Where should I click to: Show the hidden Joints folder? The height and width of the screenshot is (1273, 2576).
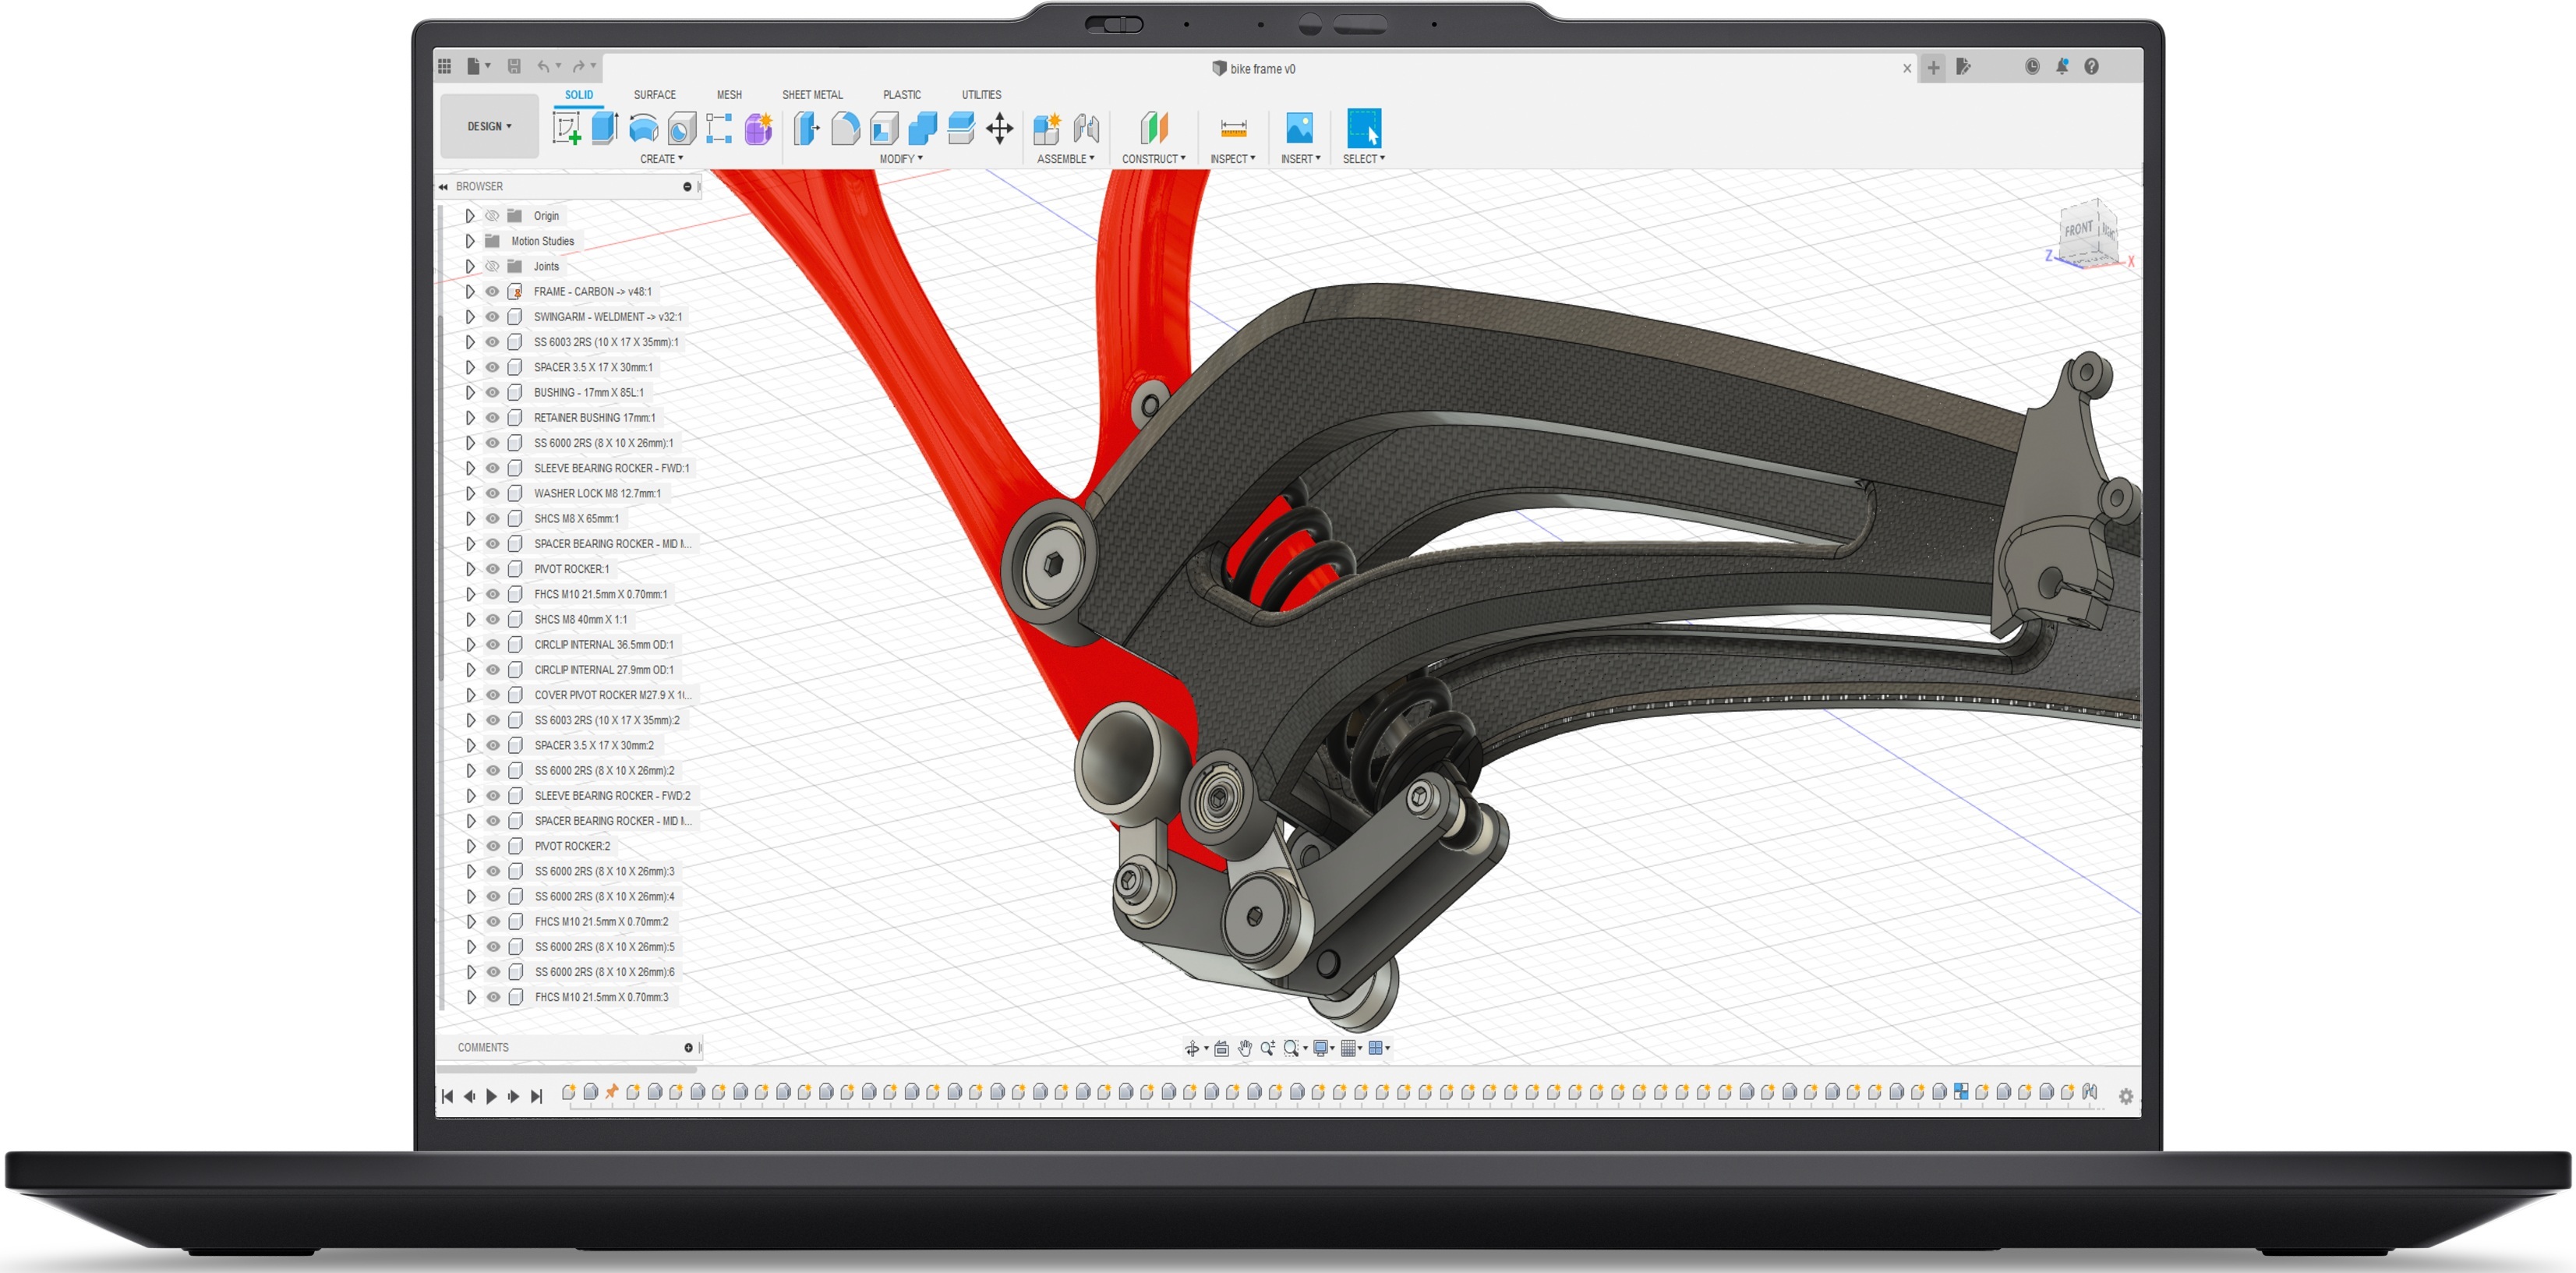(x=492, y=266)
